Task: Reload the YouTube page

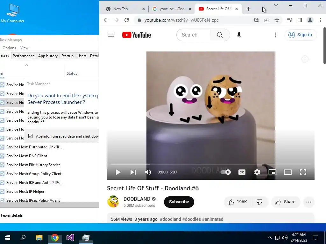Action: point(127,20)
